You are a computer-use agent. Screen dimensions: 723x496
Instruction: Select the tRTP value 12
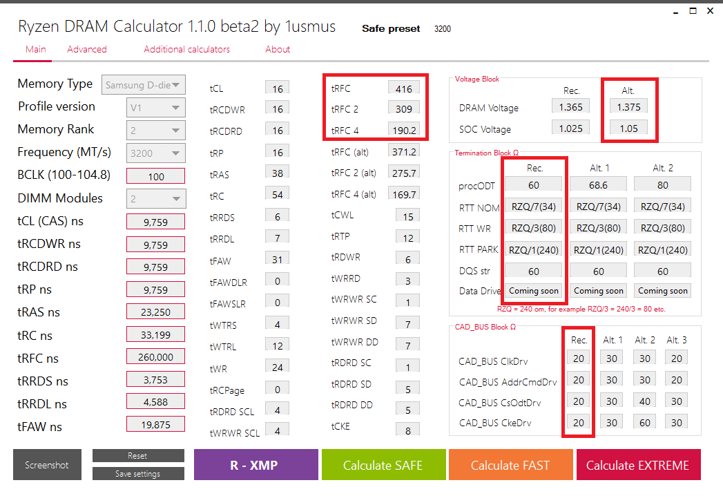tap(407, 238)
